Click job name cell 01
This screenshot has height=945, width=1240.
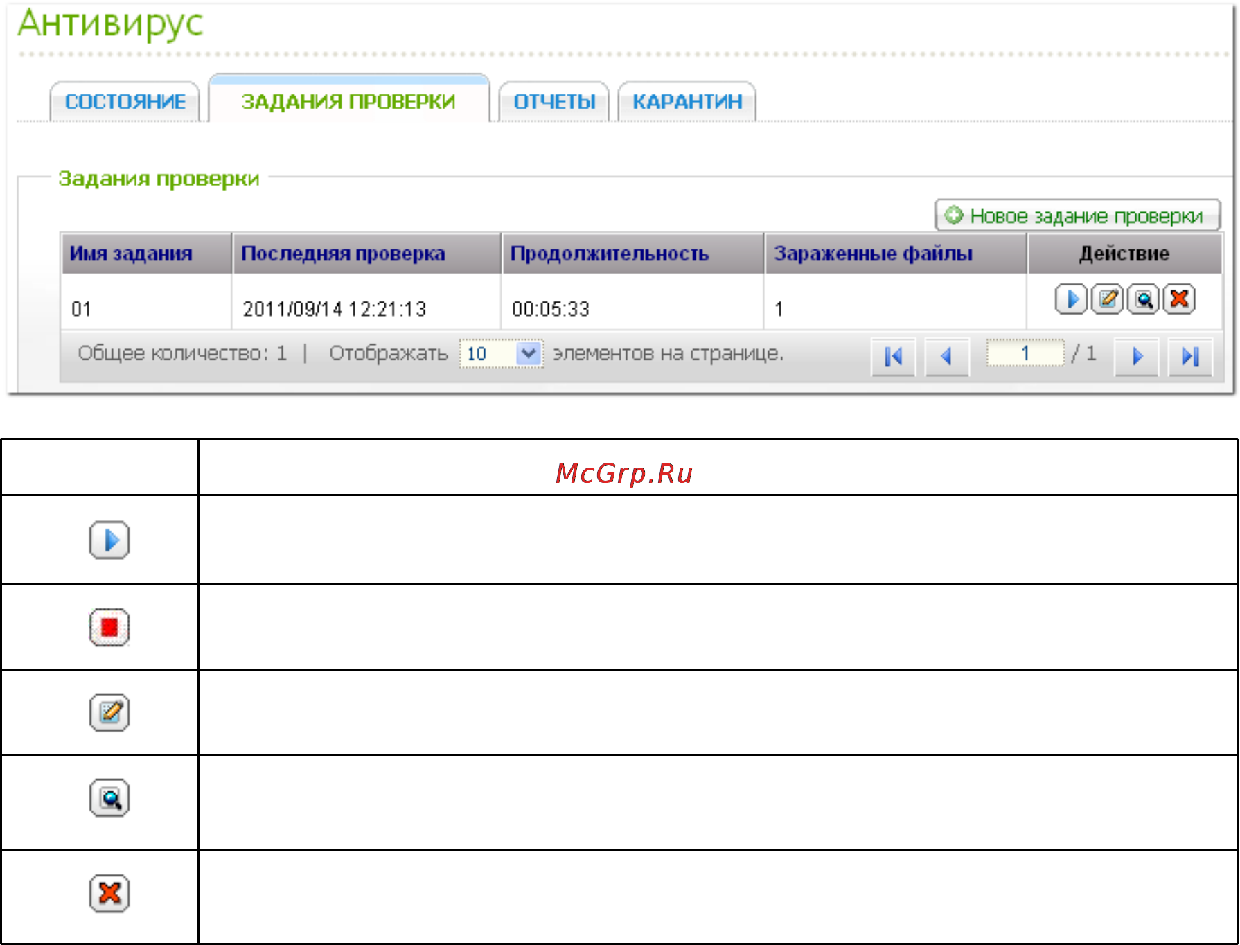pos(82,309)
